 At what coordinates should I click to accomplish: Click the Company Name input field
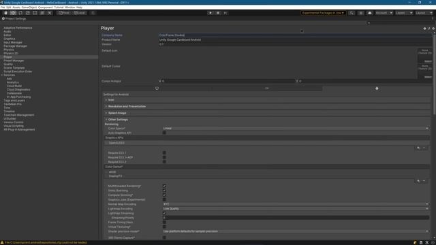(x=296, y=35)
